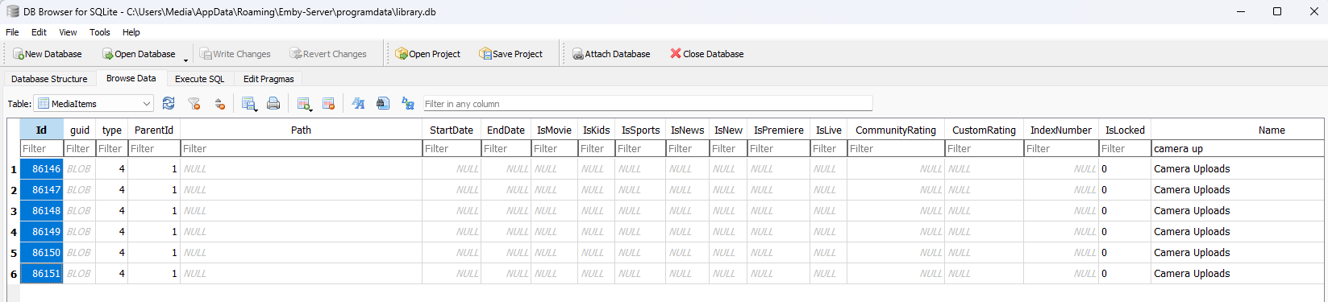The width and height of the screenshot is (1328, 302).
Task: Click Camera Uploads name in row 4
Action: 1192,232
